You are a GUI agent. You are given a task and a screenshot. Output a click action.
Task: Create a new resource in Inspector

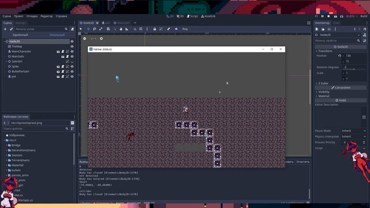click(317, 29)
